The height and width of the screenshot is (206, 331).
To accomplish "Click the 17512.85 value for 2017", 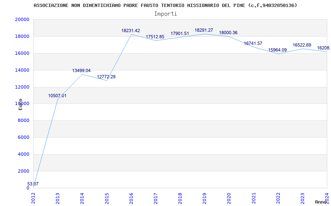I will (155, 37).
